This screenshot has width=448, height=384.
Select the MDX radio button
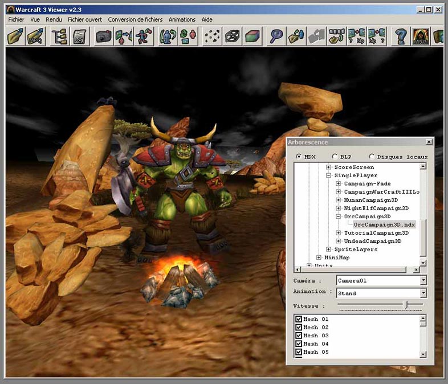[x=299, y=157]
